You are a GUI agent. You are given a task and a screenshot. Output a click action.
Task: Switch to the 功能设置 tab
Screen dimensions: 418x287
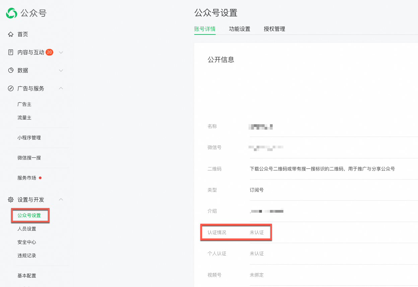coord(239,29)
